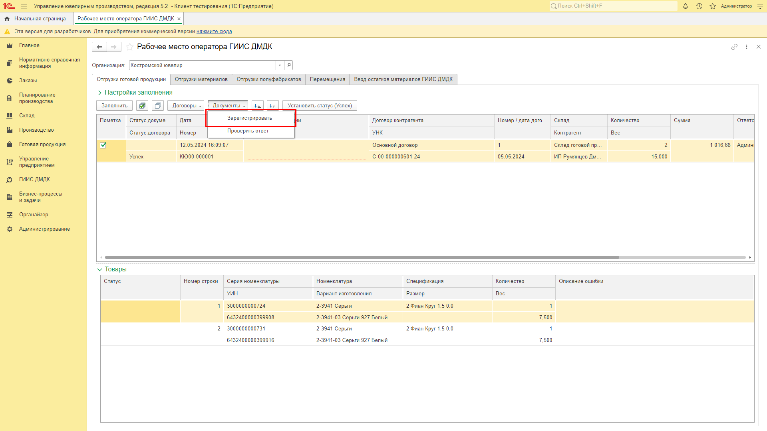The height and width of the screenshot is (431, 767).
Task: Open form options three-dot menu
Action: 747,47
